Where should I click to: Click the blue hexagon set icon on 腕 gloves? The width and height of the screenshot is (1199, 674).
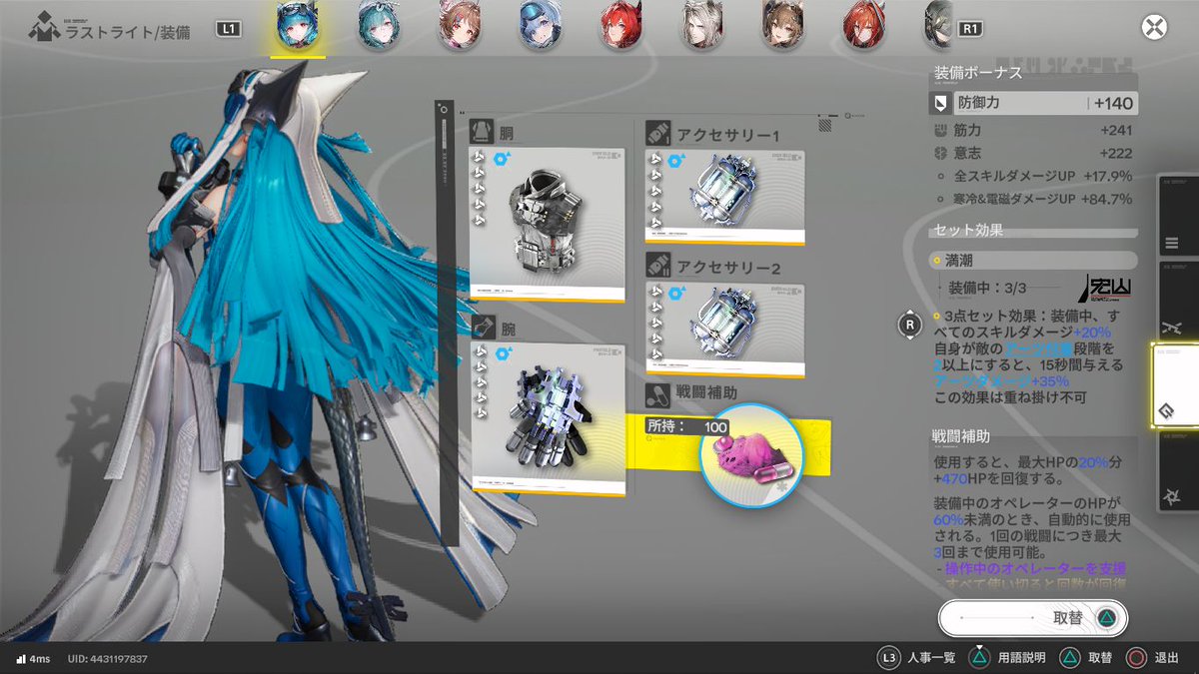click(503, 353)
